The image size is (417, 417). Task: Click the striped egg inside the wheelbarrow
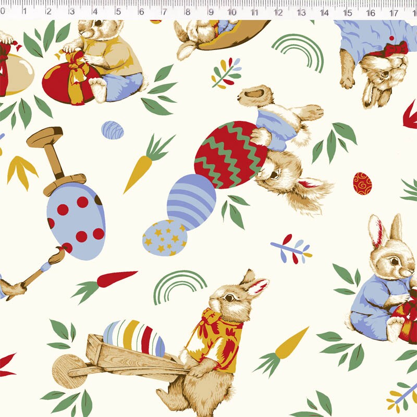134,338
